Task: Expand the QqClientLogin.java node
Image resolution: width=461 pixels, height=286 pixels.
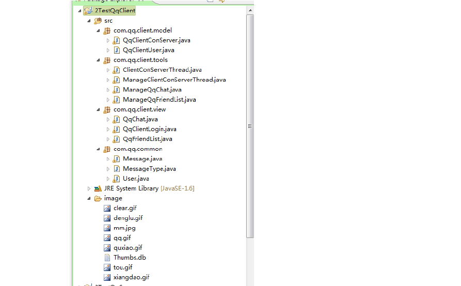Action: (108, 130)
